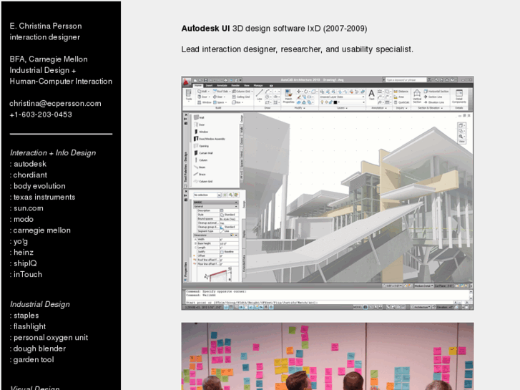Open the carnegie mellon project link
The height and width of the screenshot is (390, 520).
[x=42, y=230]
